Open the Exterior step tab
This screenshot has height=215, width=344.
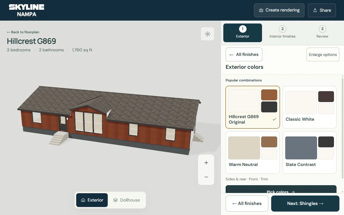[243, 33]
